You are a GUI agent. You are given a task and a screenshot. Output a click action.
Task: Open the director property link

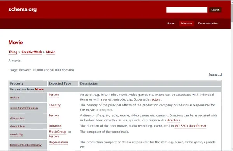click(17, 118)
